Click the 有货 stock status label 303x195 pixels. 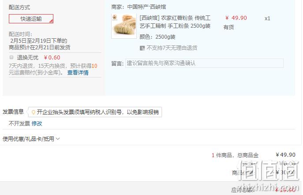(228, 27)
